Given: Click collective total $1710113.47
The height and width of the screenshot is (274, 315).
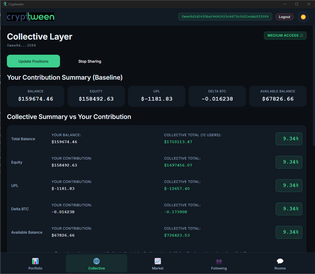Looking at the screenshot, I should pyautogui.click(x=178, y=142).
